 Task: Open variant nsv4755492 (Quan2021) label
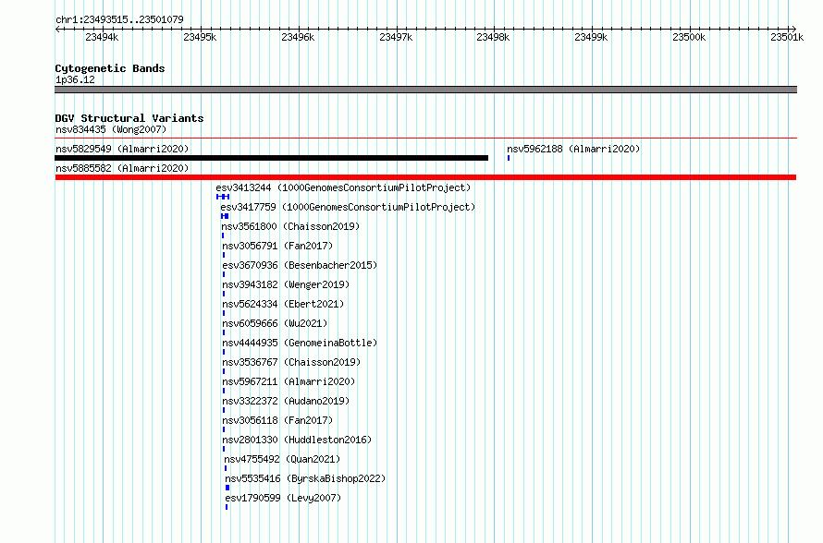point(282,459)
